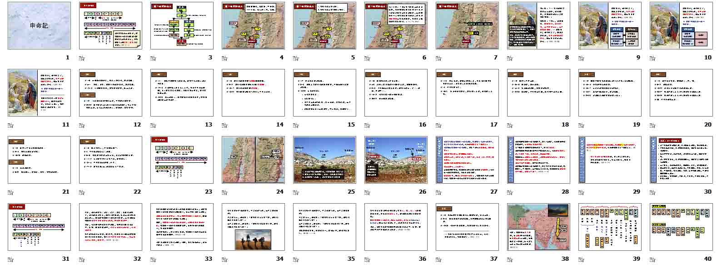Preview the transition icon under slide 24
The width and height of the screenshot is (717, 268).
tap(224, 192)
